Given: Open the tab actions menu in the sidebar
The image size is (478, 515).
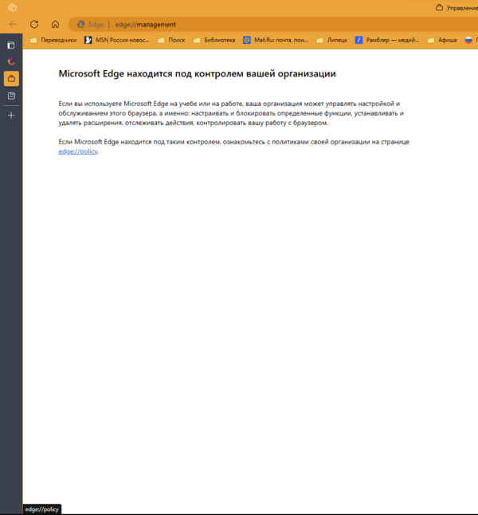Looking at the screenshot, I should (11, 45).
